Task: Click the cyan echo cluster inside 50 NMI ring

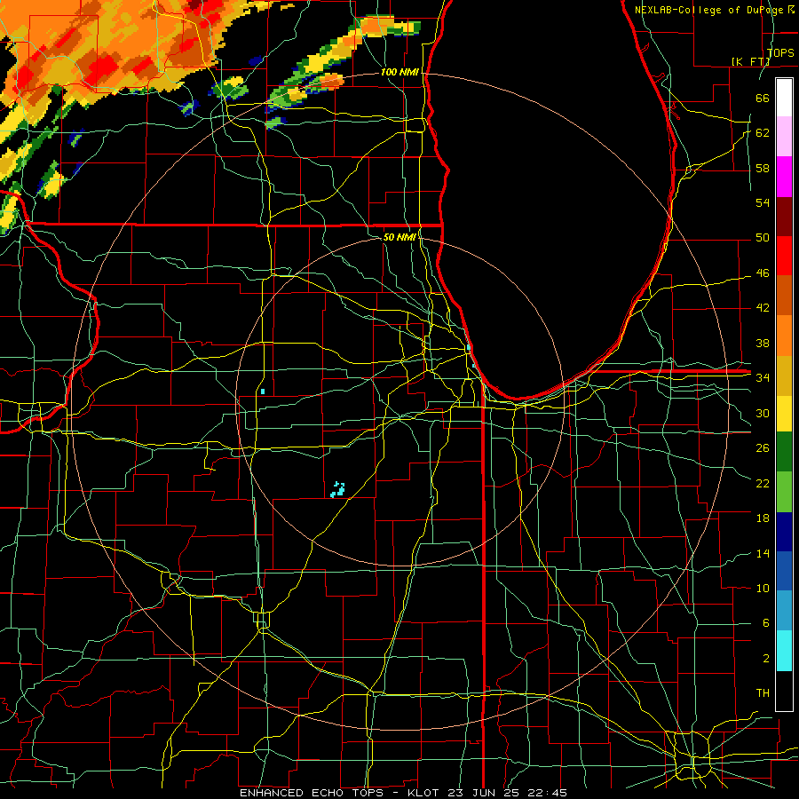Action: coord(337,490)
